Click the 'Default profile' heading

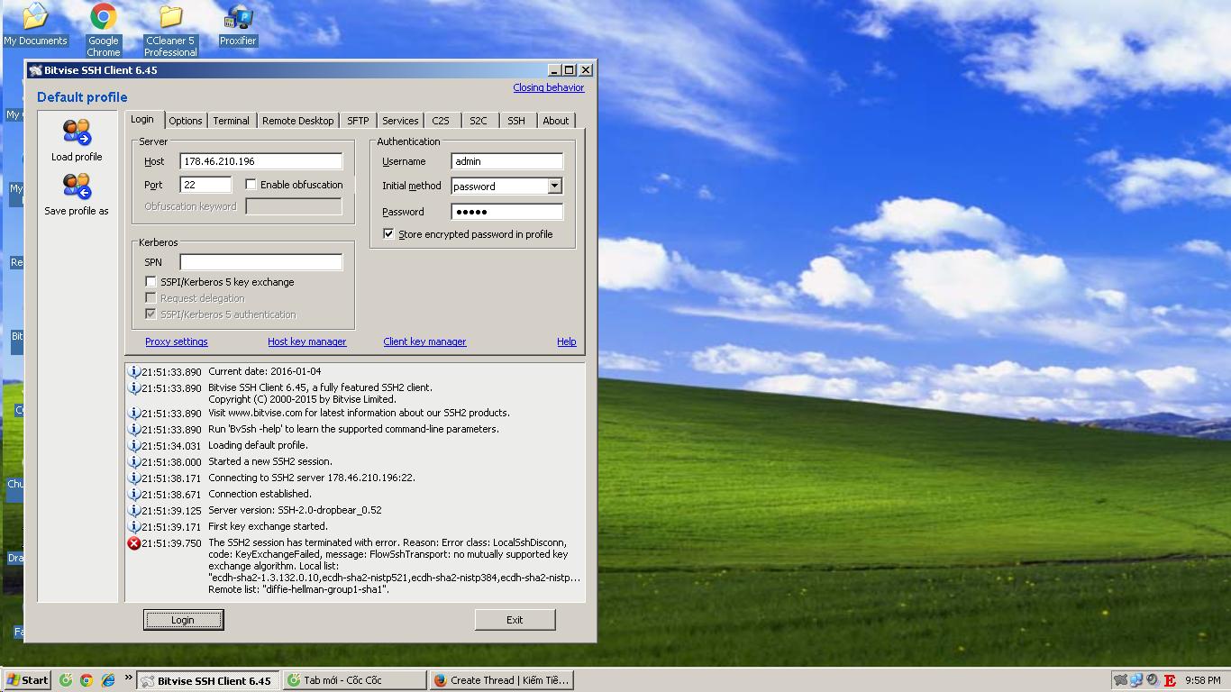pyautogui.click(x=82, y=97)
